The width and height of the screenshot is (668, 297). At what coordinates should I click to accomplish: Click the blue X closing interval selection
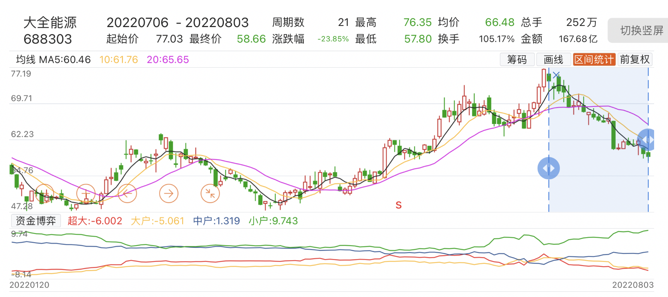click(556, 75)
